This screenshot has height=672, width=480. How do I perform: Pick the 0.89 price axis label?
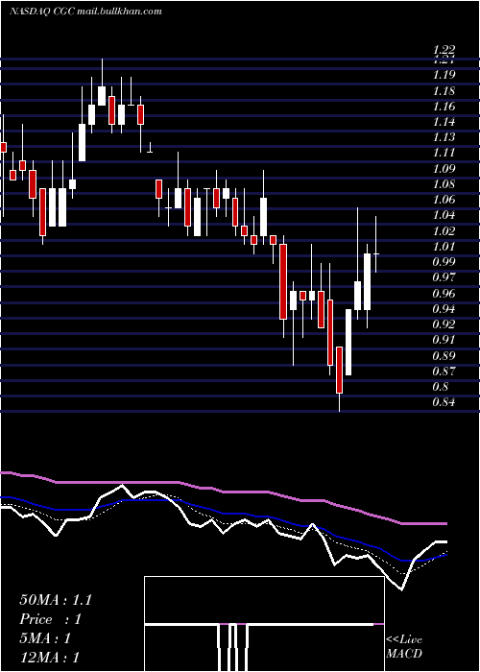(x=444, y=356)
